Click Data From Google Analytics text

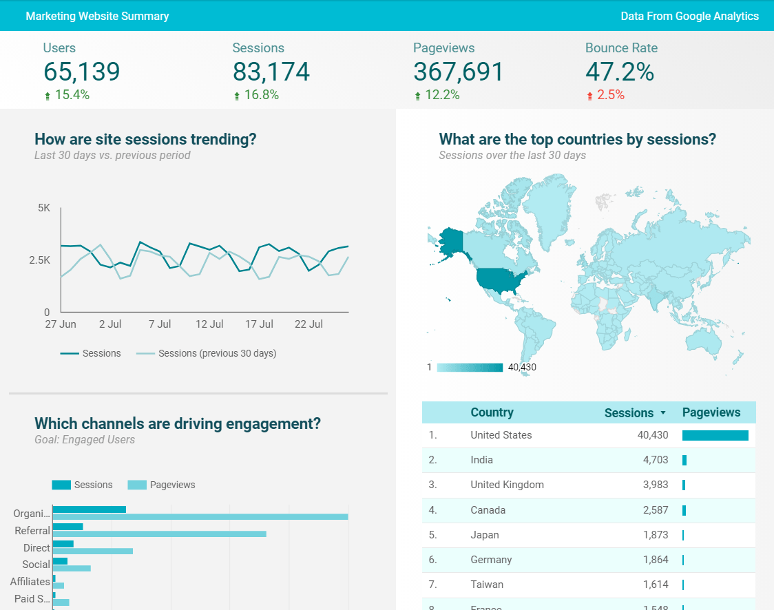tap(689, 16)
